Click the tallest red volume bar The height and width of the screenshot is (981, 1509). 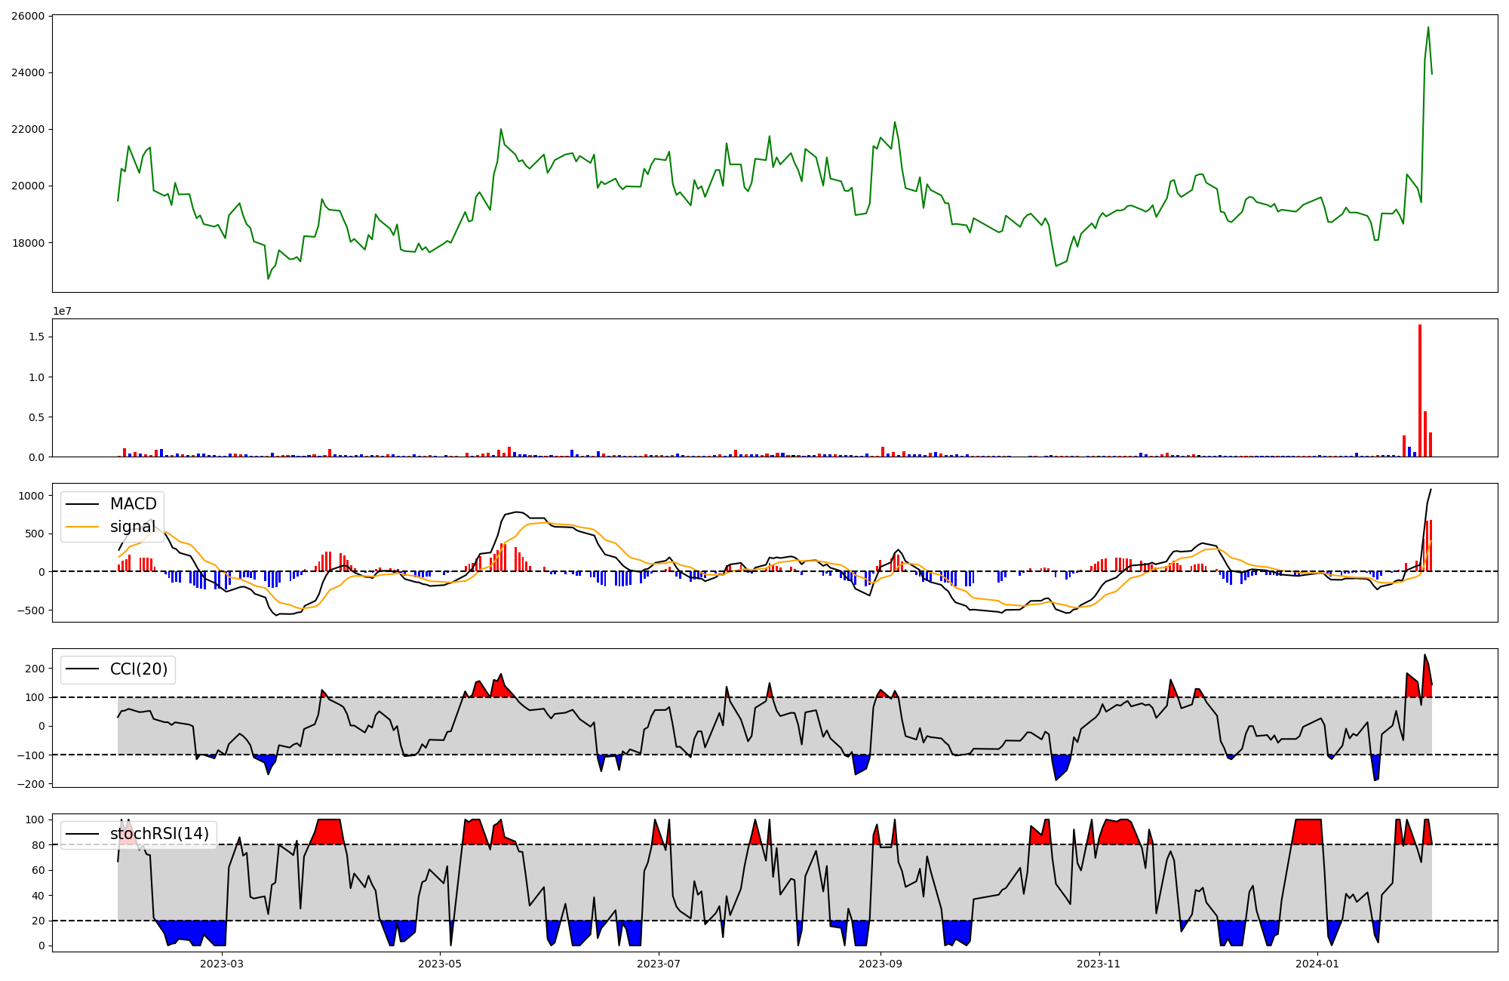coord(1420,390)
